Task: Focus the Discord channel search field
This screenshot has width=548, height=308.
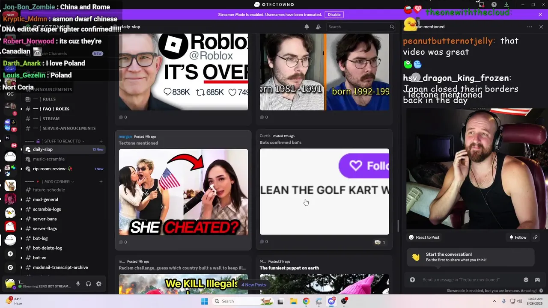Action: click(360, 27)
